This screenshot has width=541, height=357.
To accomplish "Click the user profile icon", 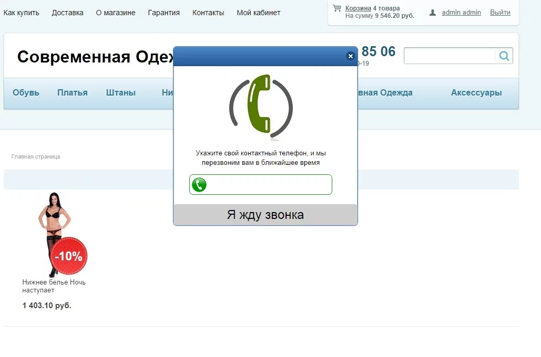I will coord(433,13).
